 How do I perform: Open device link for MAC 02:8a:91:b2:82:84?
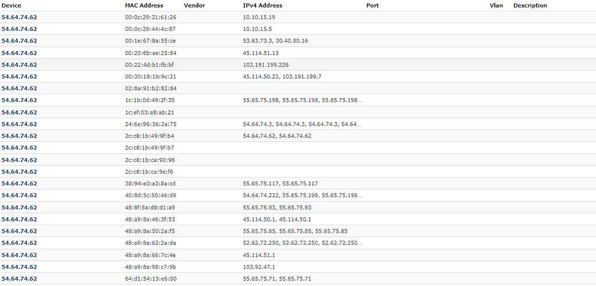(19, 88)
